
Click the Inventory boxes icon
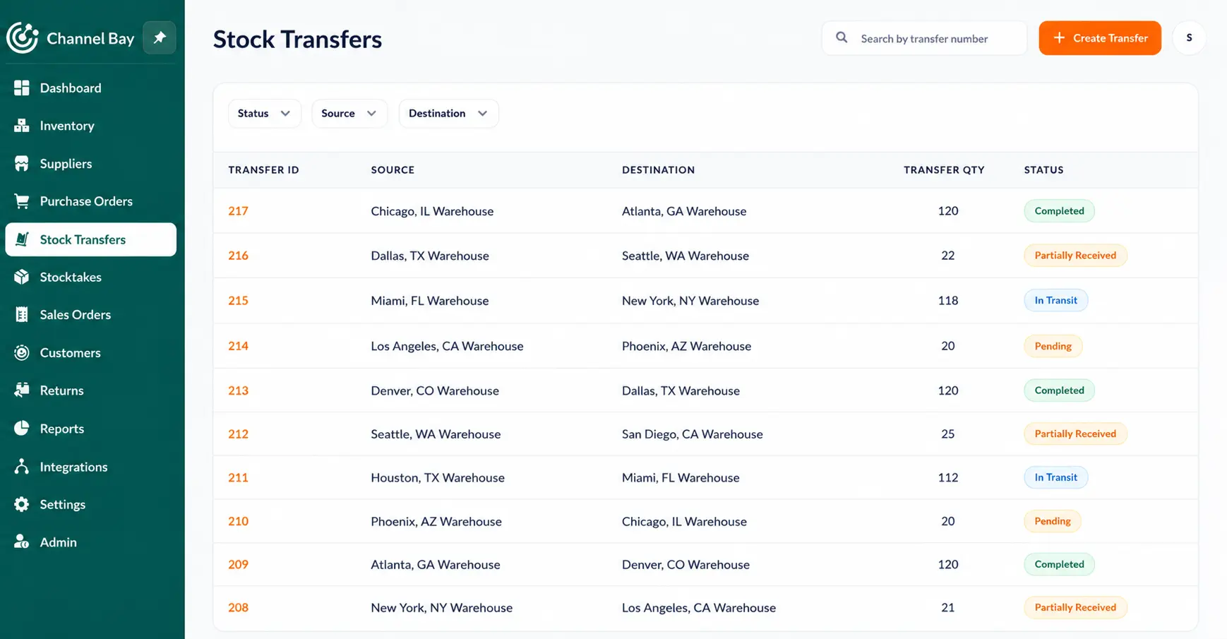coord(22,126)
